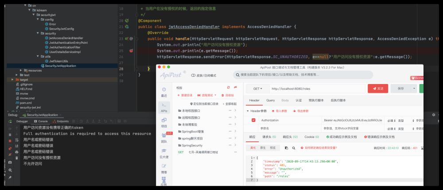Expand the target folder in project tree

12,80
